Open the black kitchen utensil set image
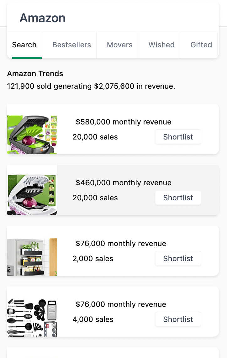227x358 pixels. click(32, 317)
